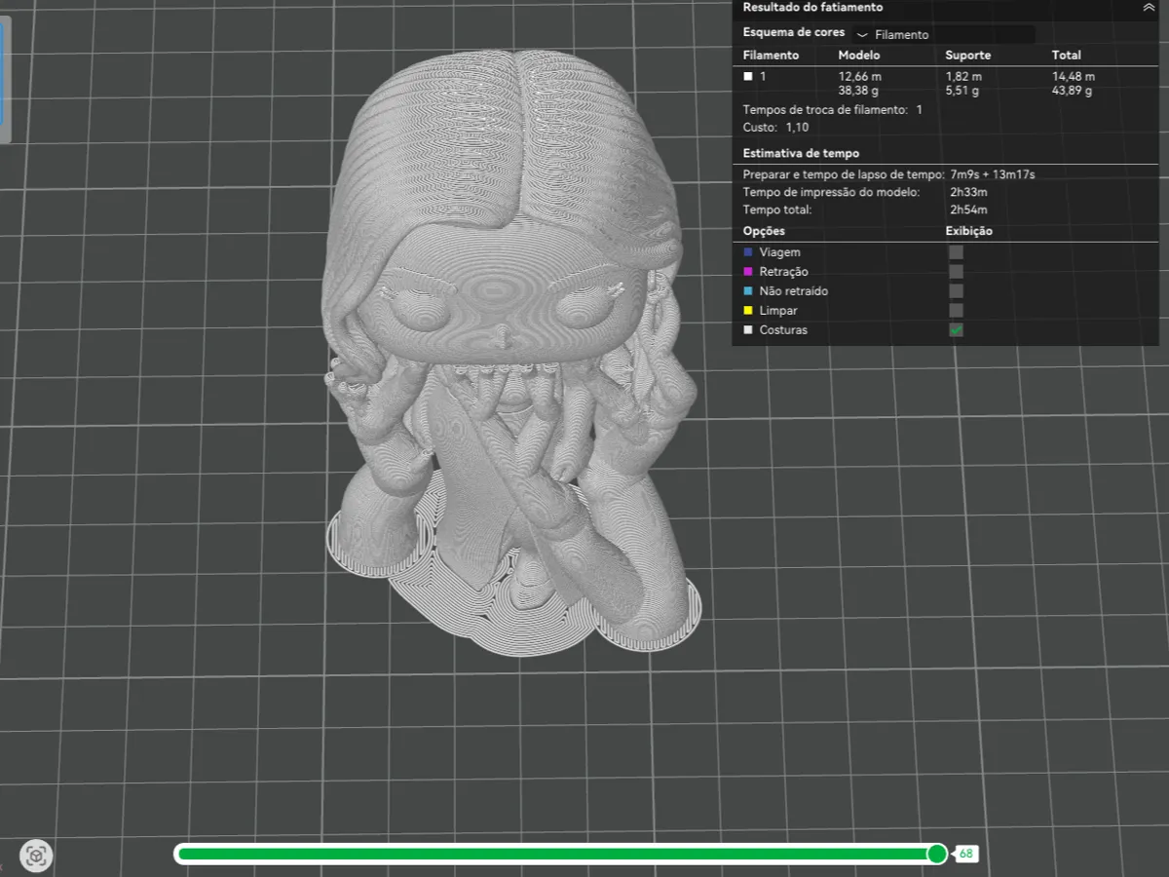The image size is (1169, 877).
Task: Click the green slider thumb at the right end
Action: [x=937, y=854]
